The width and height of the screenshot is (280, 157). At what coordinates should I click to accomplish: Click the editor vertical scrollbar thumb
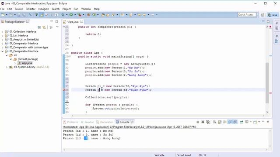(x=267, y=83)
